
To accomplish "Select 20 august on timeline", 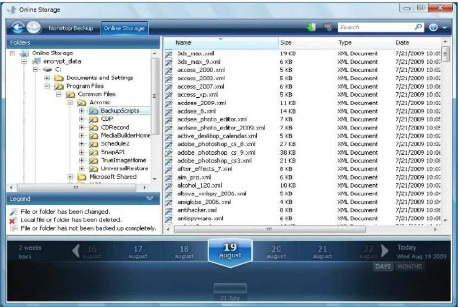I will [x=276, y=252].
